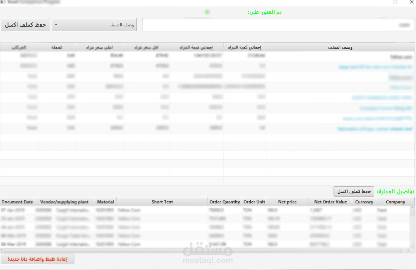Click the العملة column header

(57, 47)
